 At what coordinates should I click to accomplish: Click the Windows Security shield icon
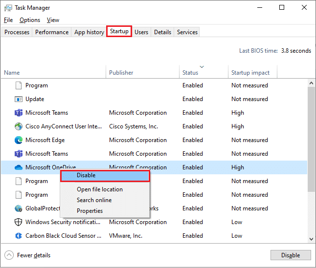(19, 222)
